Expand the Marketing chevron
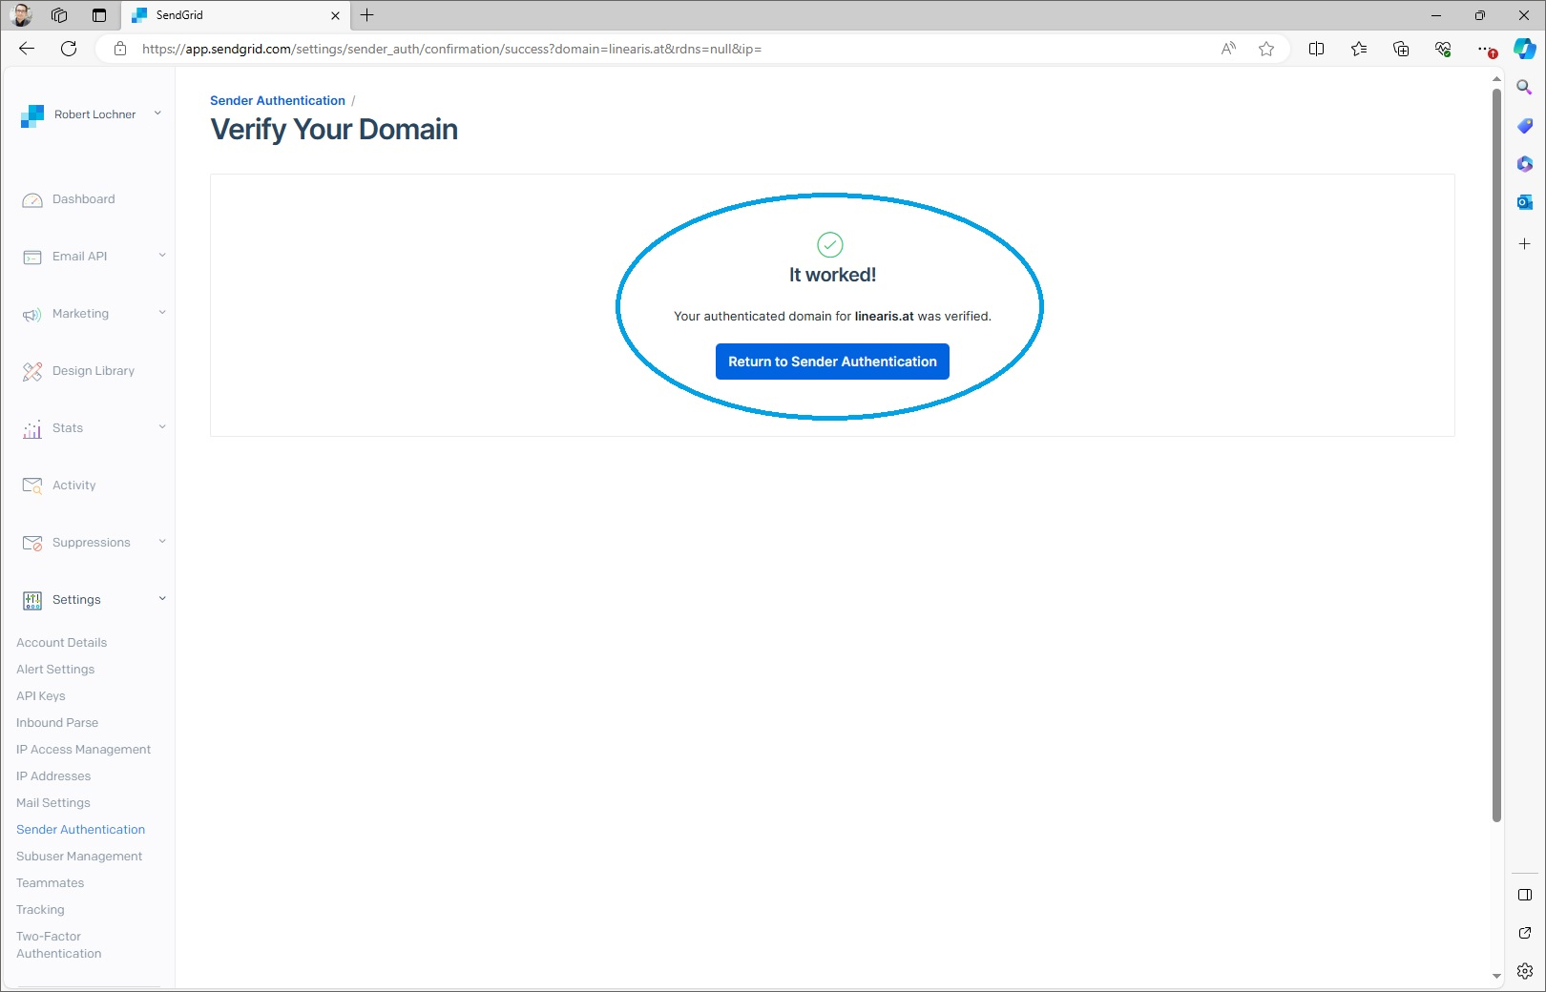The image size is (1546, 992). [x=162, y=313]
